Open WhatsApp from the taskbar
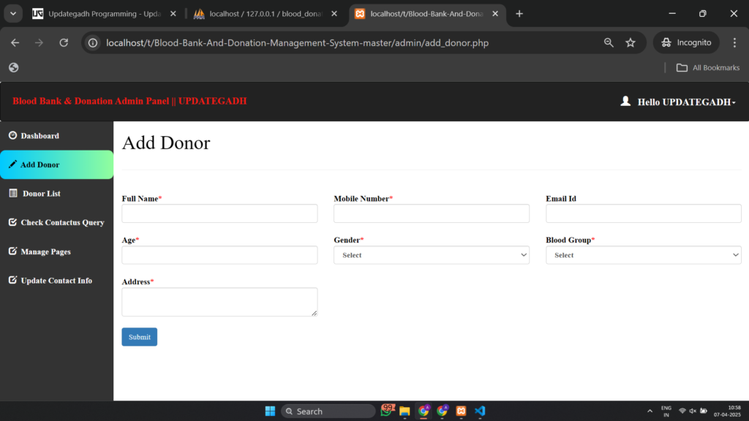This screenshot has width=749, height=421. point(386,411)
